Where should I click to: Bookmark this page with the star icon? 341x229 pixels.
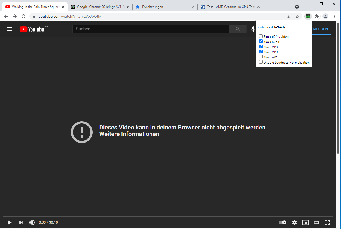[297, 16]
